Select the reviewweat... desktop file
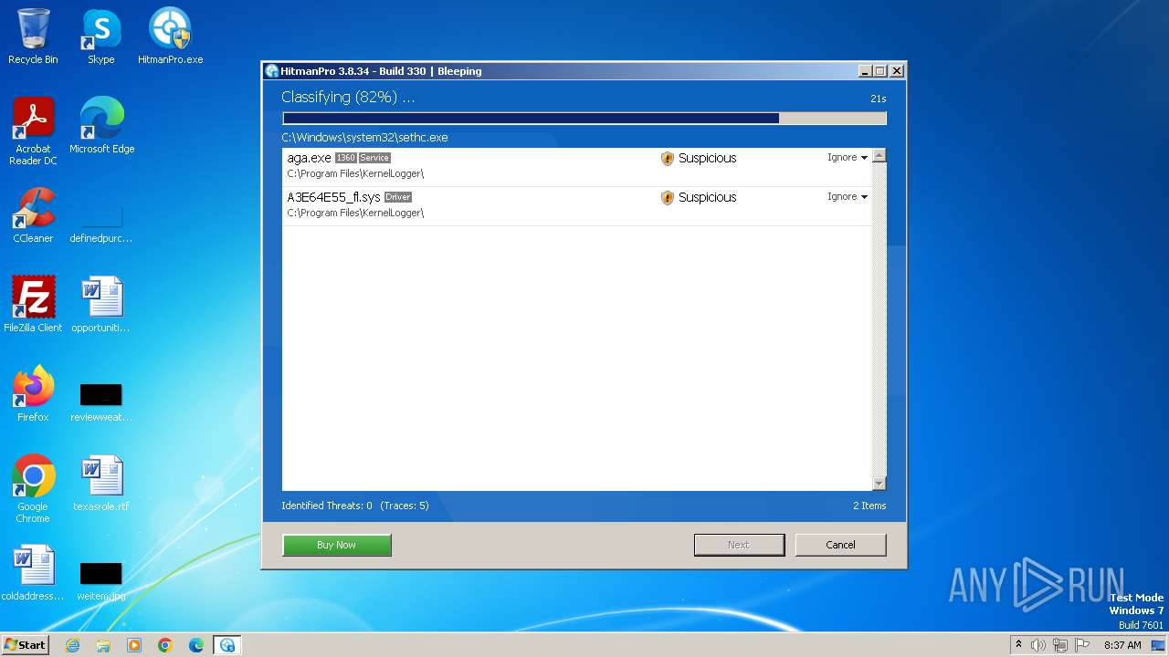 [x=101, y=402]
